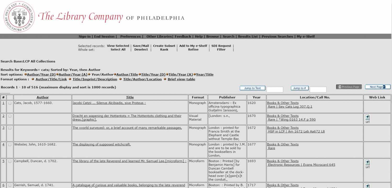Click Previous Searches in the menu bar
The height and width of the screenshot is (188, 392).
tap(277, 36)
